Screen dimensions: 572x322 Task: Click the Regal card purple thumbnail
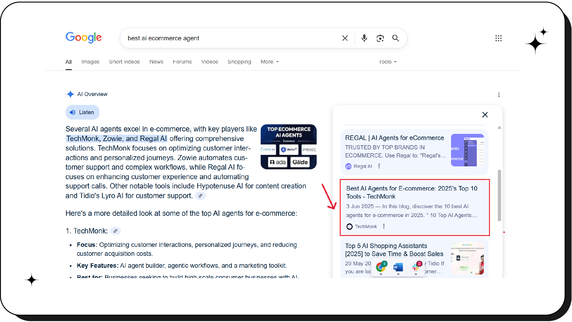pos(467,150)
